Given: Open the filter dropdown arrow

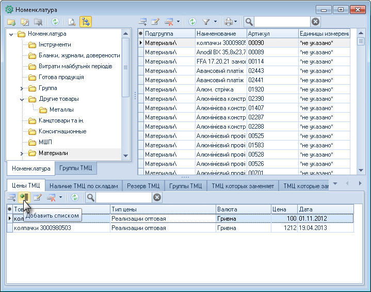Looking at the screenshot, I should tap(215, 22).
